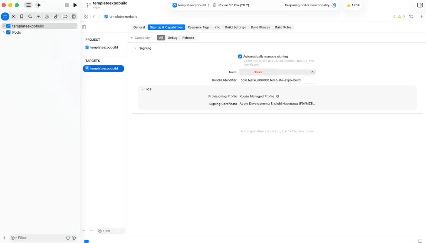This screenshot has width=426, height=243.
Task: Switch to the Build Settings tab
Action: (235, 27)
